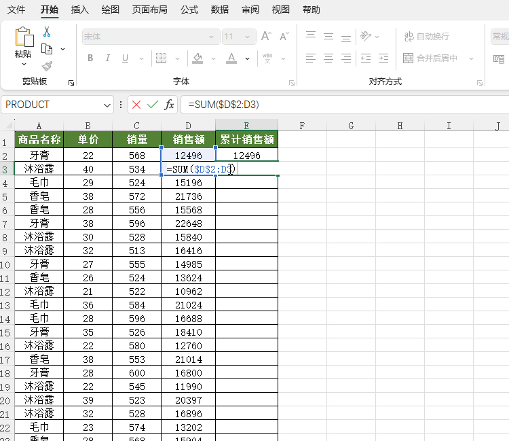Switch to the 视图 tab
Viewport: 509px width, 441px height.
click(x=281, y=10)
